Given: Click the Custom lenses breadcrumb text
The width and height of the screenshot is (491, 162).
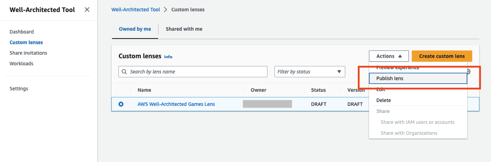Looking at the screenshot, I should click(188, 10).
